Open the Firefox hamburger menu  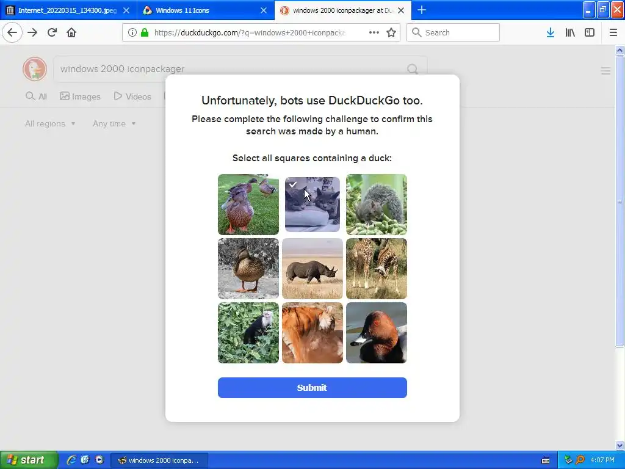coord(613,32)
